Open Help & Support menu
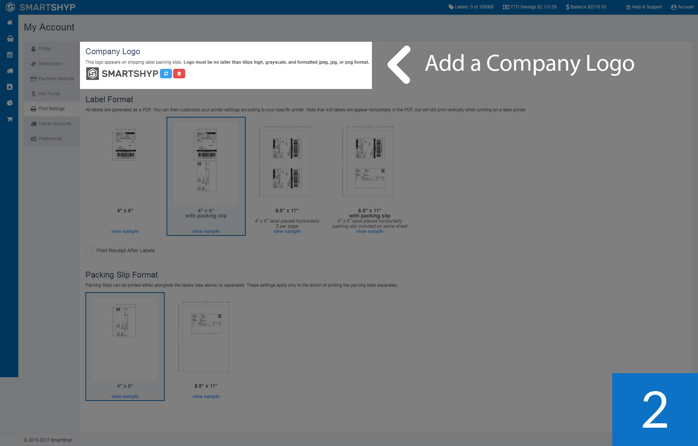 coord(644,7)
